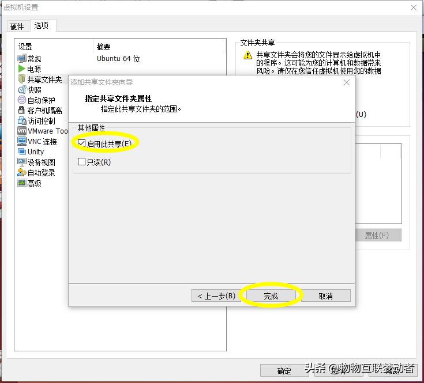Select the 选项 options tab
This screenshot has width=424, height=383.
(42, 25)
